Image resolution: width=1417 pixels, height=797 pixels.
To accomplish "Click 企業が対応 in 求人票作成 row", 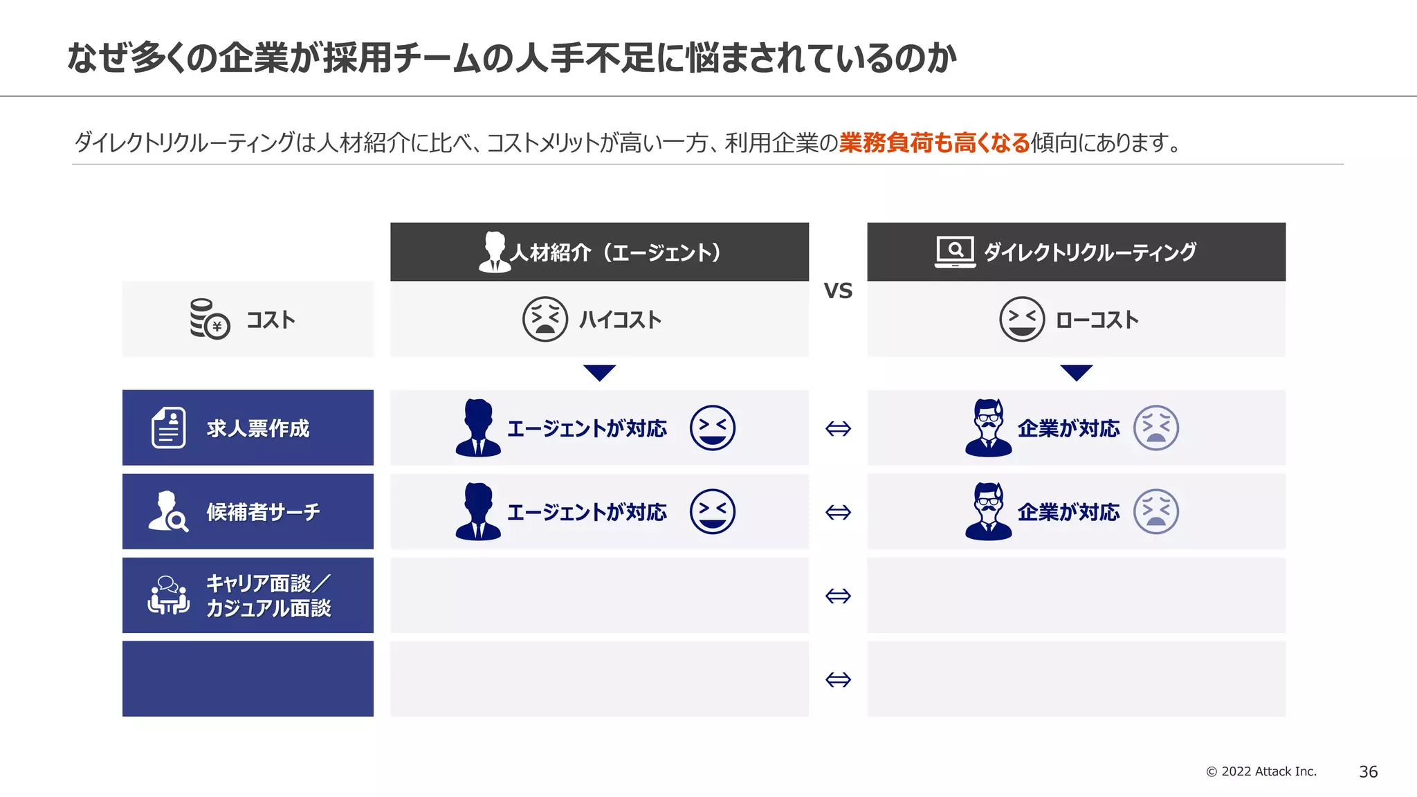I will coord(1069,428).
